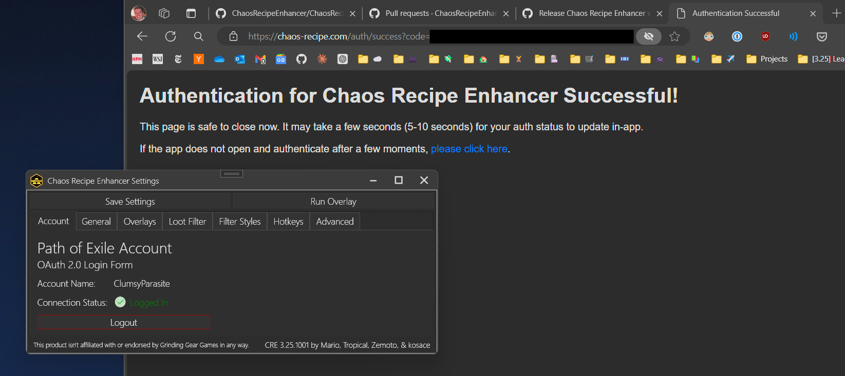The height and width of the screenshot is (376, 845).
Task: Follow the 'please click here' link
Action: tap(469, 149)
